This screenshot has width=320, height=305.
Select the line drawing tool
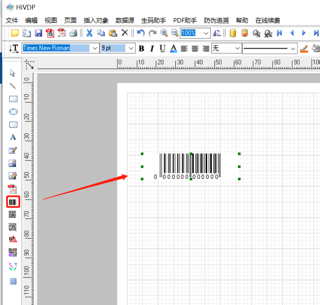coord(13,86)
